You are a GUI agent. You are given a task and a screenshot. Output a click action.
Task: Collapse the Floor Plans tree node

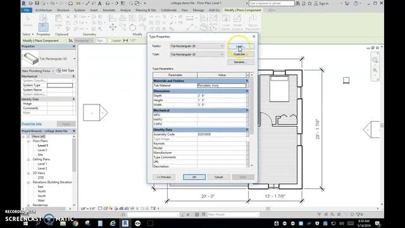[28, 141]
